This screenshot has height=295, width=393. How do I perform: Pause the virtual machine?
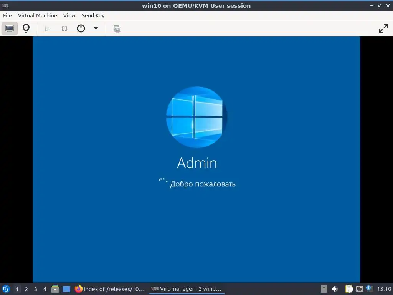pyautogui.click(x=64, y=28)
